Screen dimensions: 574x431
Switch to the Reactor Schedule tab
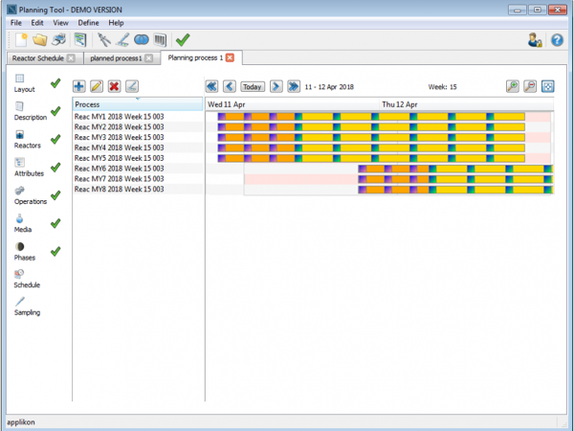click(x=37, y=58)
